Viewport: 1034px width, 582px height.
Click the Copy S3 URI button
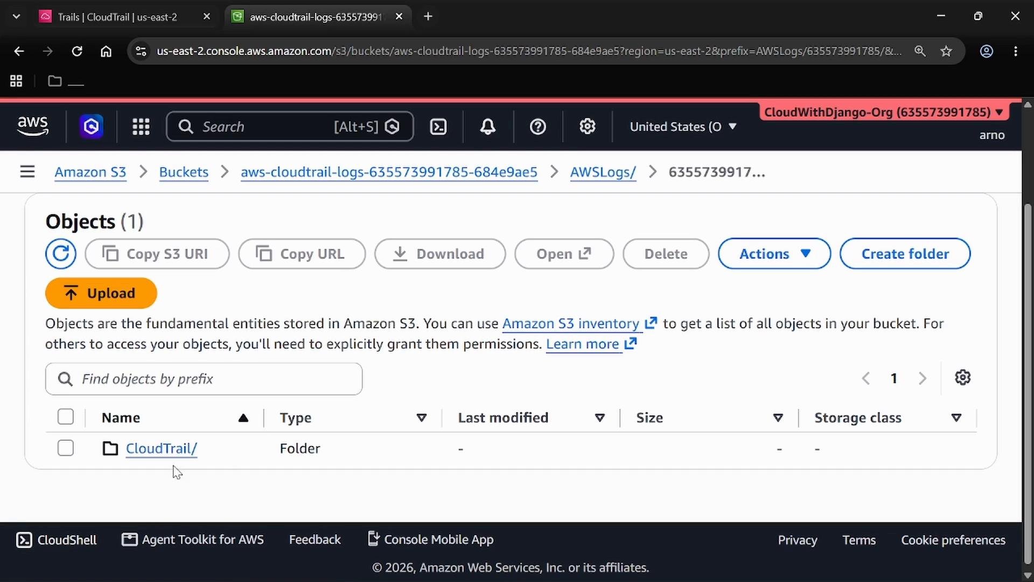pos(157,254)
